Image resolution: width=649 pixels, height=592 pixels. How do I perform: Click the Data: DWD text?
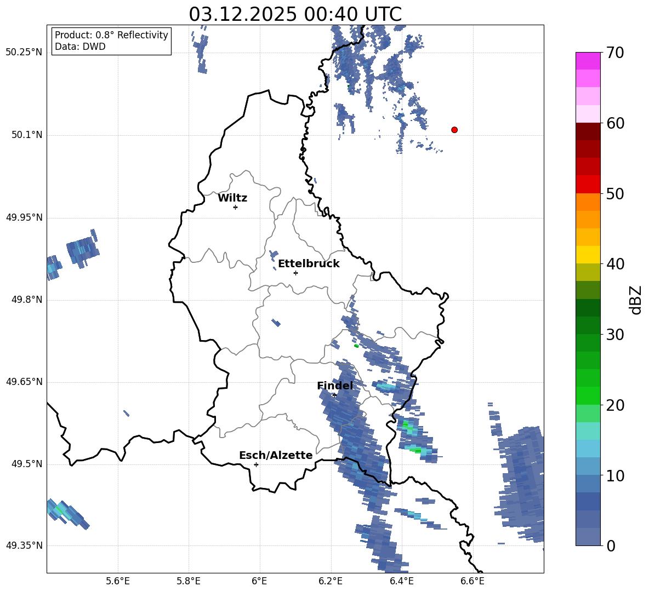point(80,47)
